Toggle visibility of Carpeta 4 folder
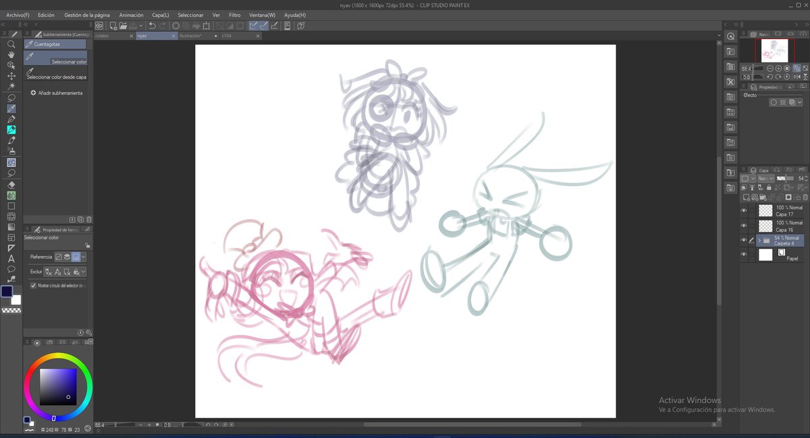Screen dimensions: 810x438 [744, 241]
